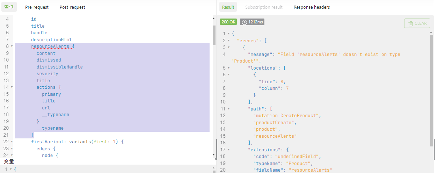Collapse the "path" array in response

[228, 109]
